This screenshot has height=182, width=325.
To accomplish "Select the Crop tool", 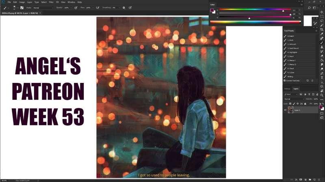I will click(322, 30).
